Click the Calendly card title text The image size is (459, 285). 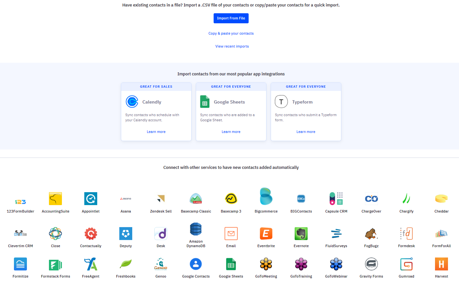point(152,102)
